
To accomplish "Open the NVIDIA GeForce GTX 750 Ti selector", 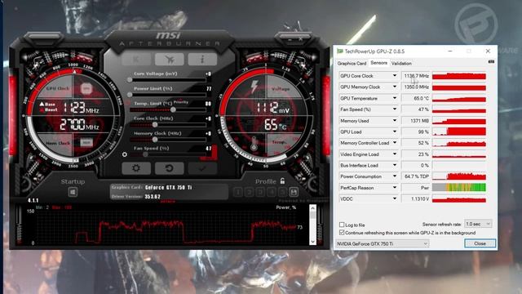I will tap(382, 243).
